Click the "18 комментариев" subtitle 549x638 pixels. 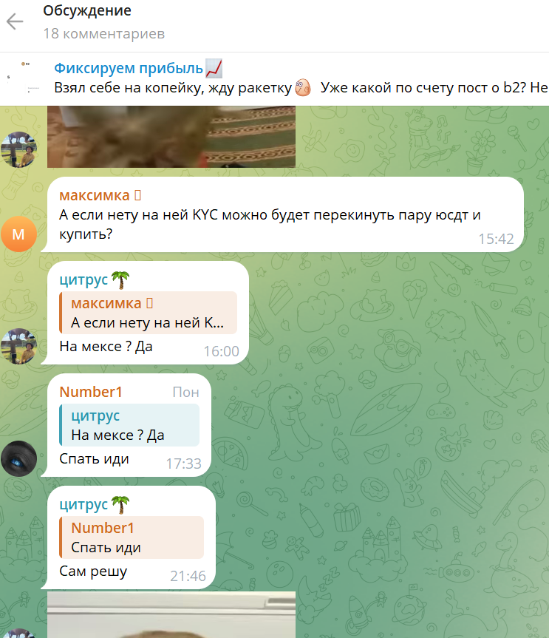click(x=104, y=34)
